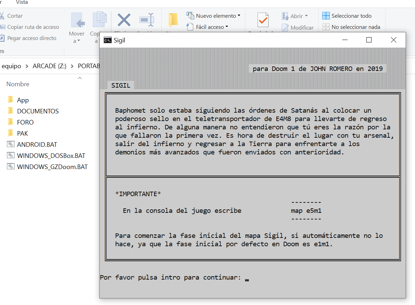Viewport: 415px width, 305px height.
Task: Click the No seleccionar nada icon
Action: click(326, 27)
